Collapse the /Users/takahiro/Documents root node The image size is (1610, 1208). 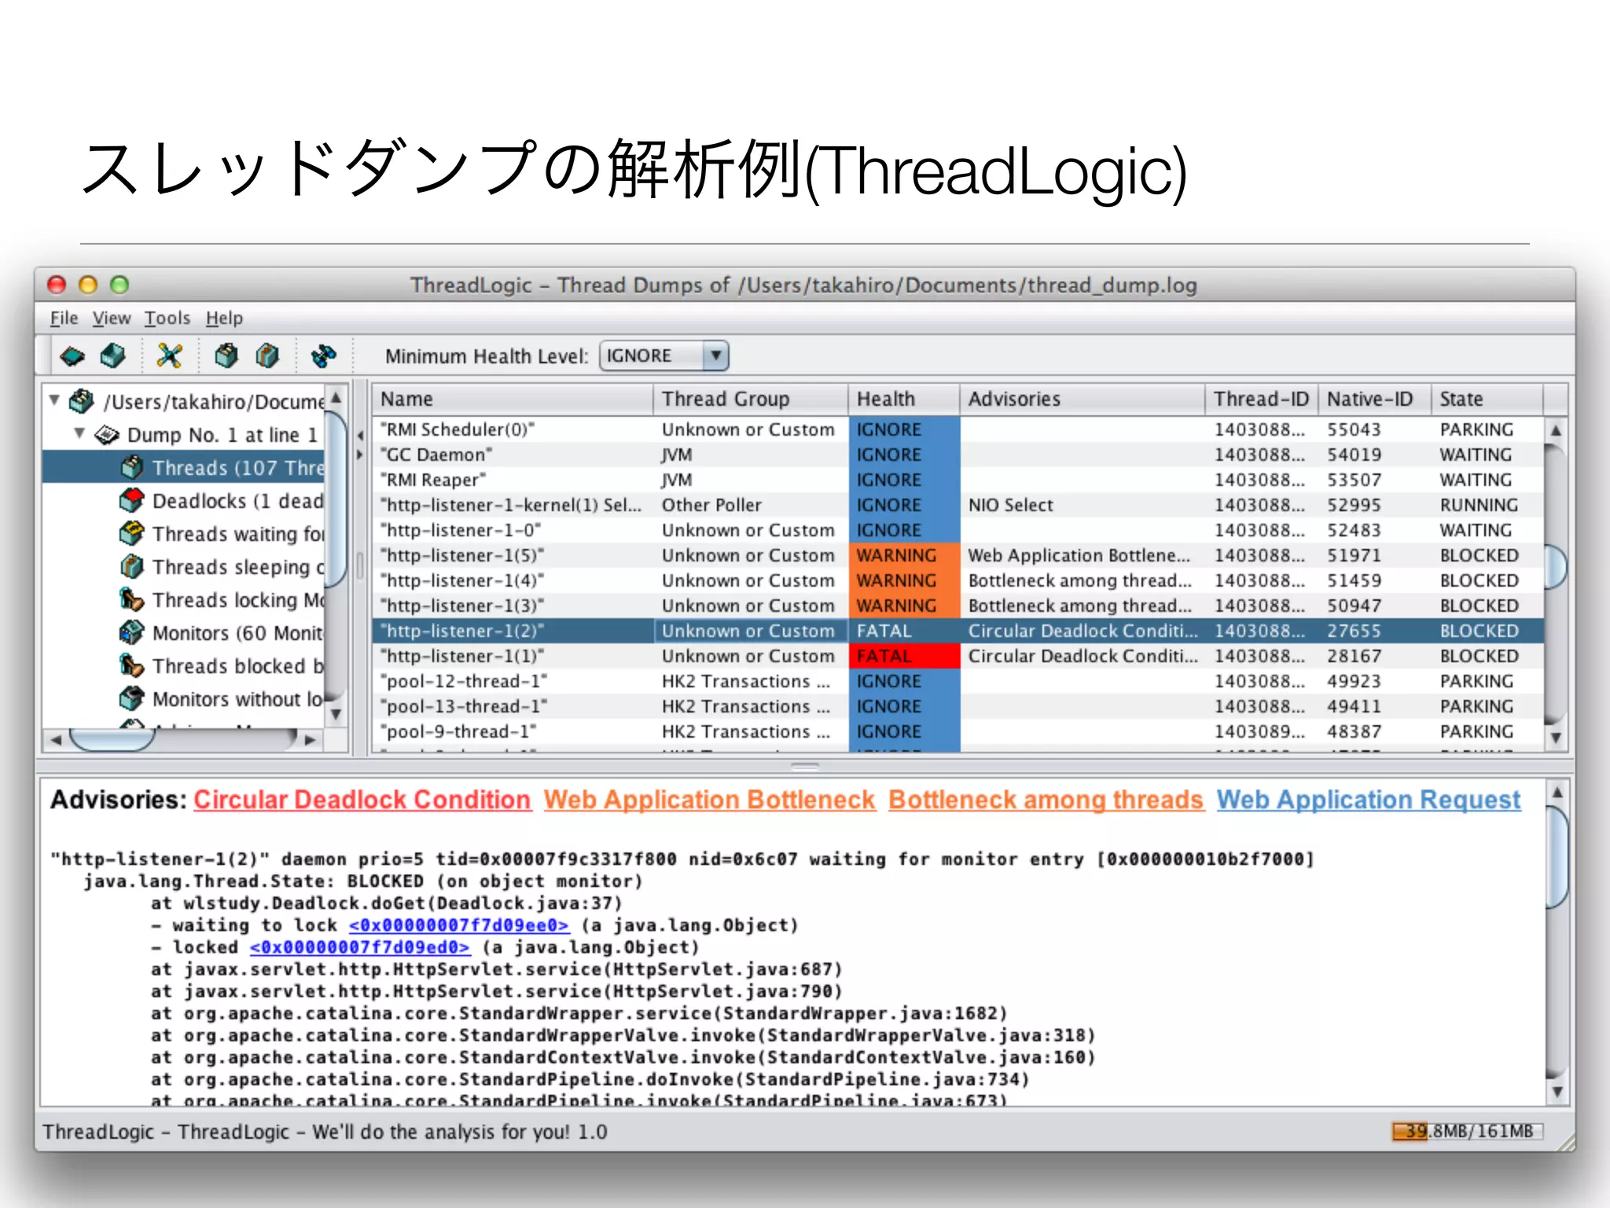point(54,400)
